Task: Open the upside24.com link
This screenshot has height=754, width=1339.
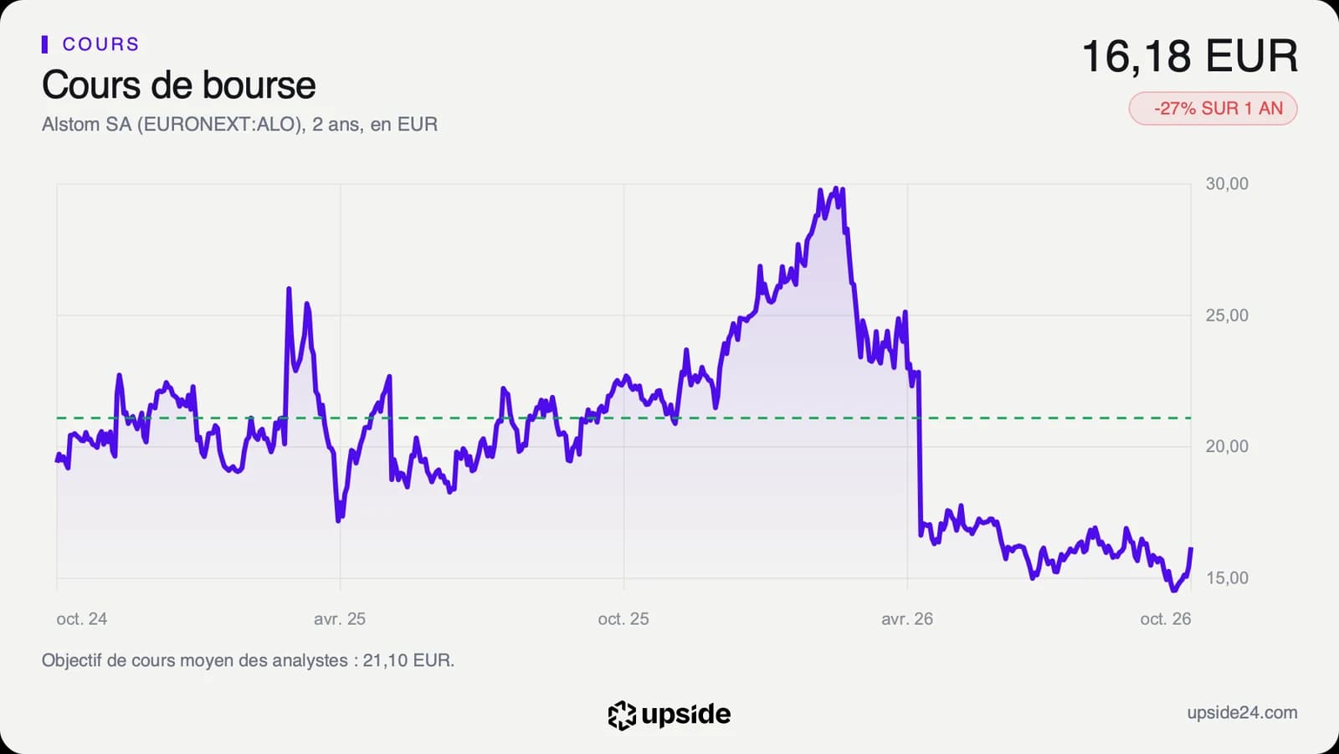Action: (1242, 713)
